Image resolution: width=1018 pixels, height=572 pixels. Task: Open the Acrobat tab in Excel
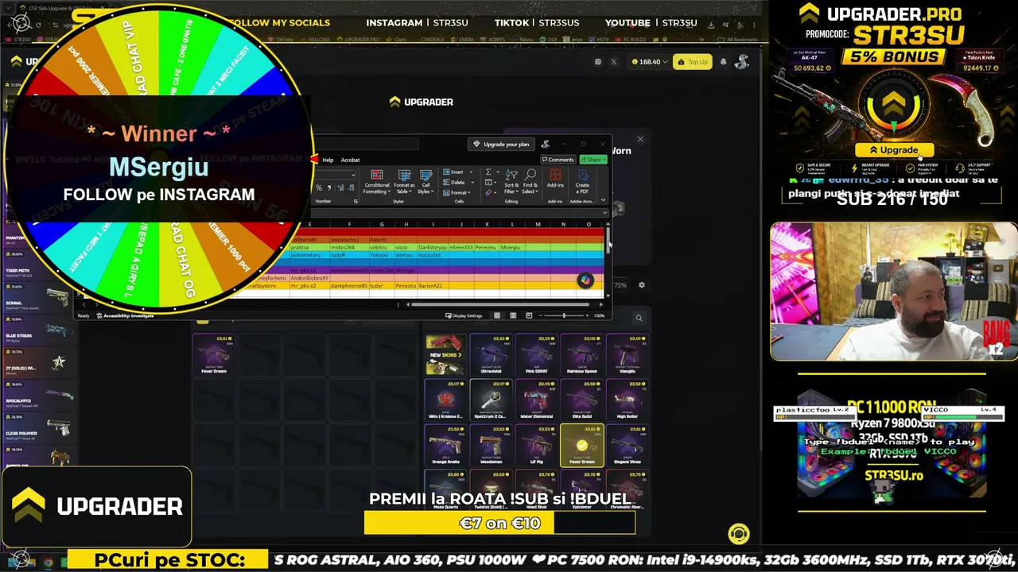[x=350, y=160]
